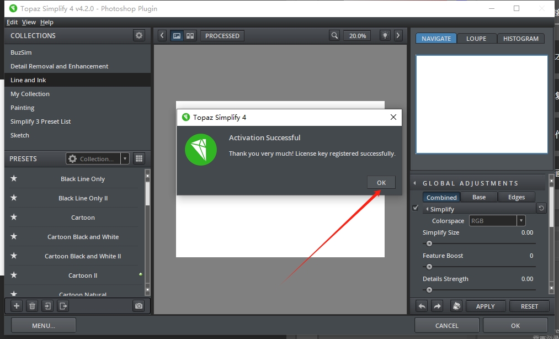This screenshot has width=559, height=339.
Task: Click the camera snapshot icon
Action: [139, 306]
